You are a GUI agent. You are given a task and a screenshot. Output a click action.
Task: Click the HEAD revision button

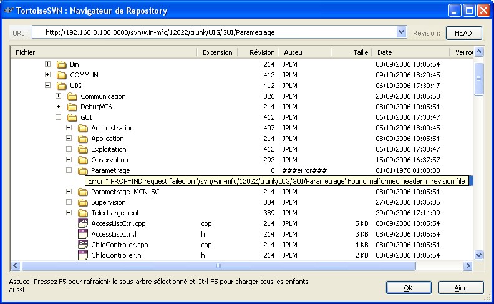(464, 33)
